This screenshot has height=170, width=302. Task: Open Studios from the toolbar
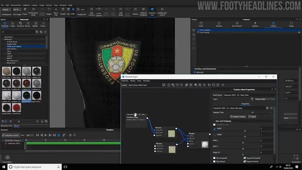coord(135,11)
